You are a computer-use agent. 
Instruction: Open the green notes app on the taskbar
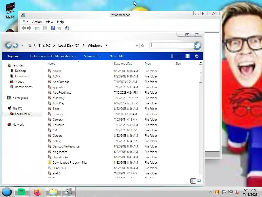(21, 192)
